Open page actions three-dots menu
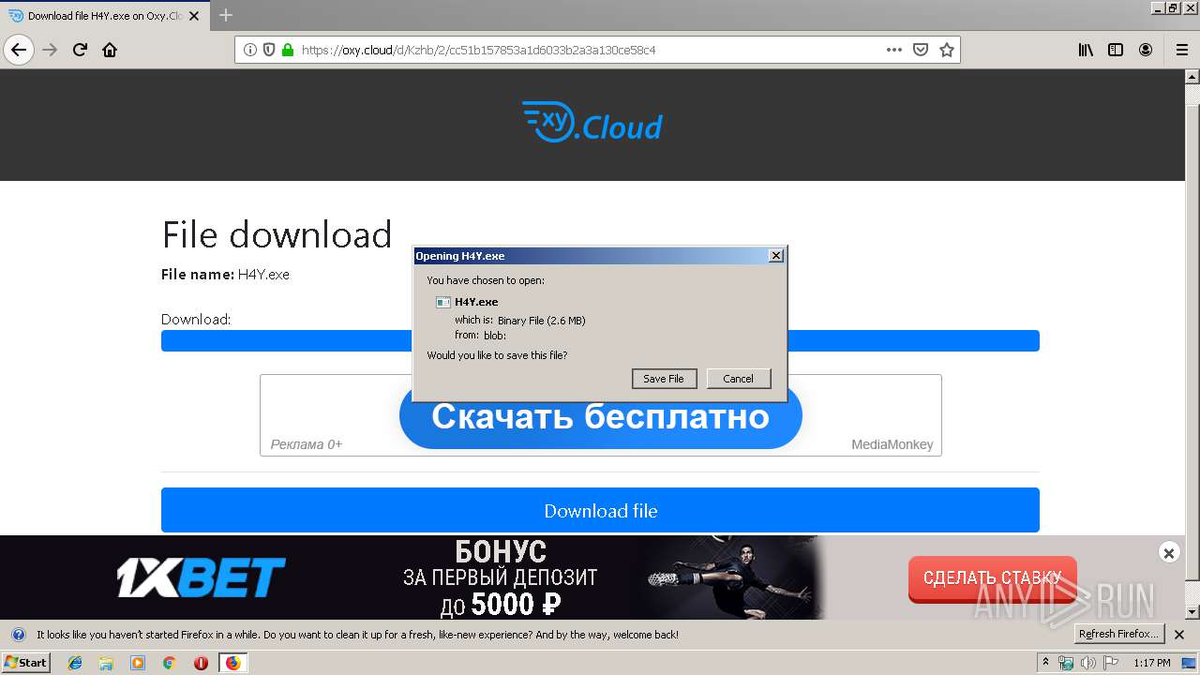The width and height of the screenshot is (1200, 675). pyautogui.click(x=894, y=50)
